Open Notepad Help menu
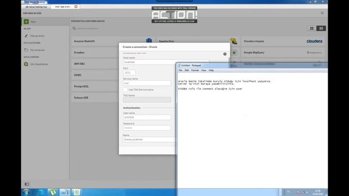349x196 pixels. (211, 70)
